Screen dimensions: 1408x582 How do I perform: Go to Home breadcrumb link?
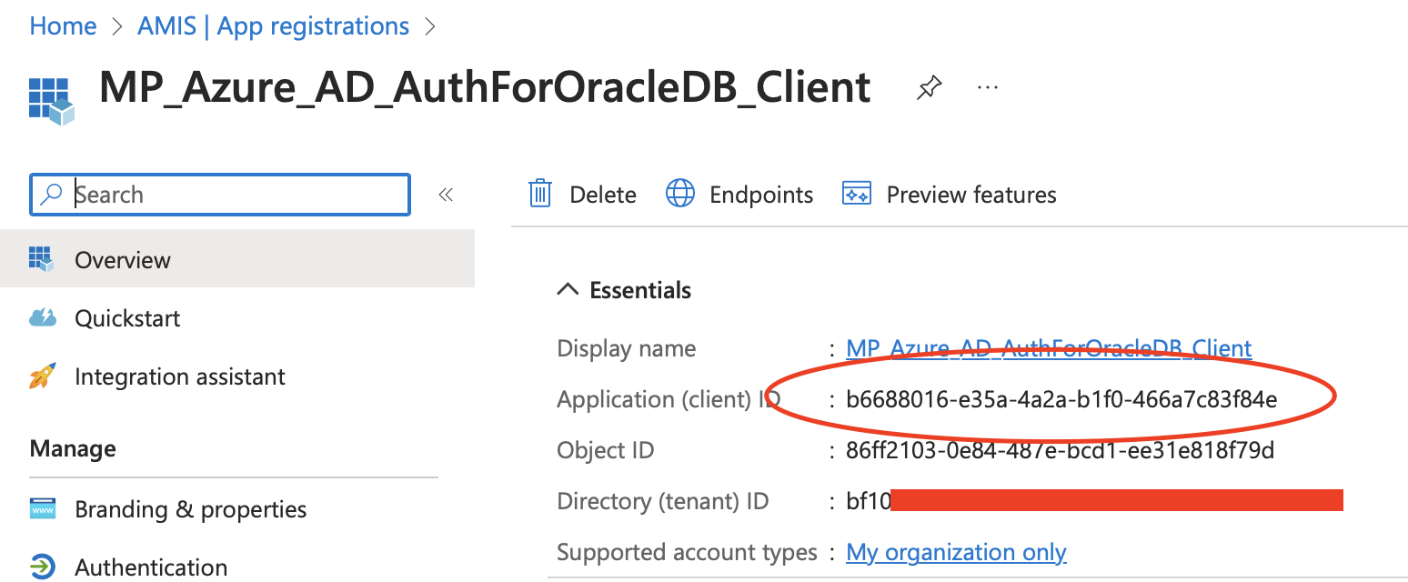63,26
